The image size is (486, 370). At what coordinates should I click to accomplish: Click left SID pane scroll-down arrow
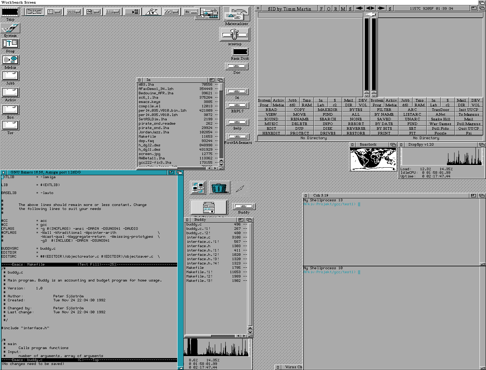[x=367, y=96]
